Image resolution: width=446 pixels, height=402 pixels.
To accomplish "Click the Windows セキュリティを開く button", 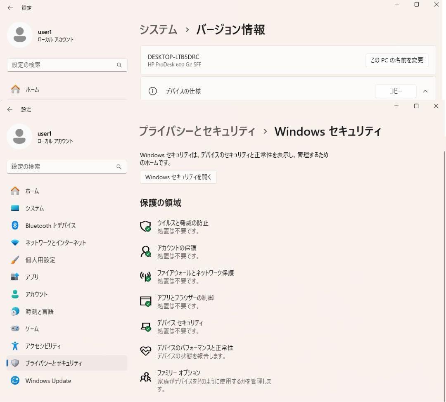I will (178, 177).
